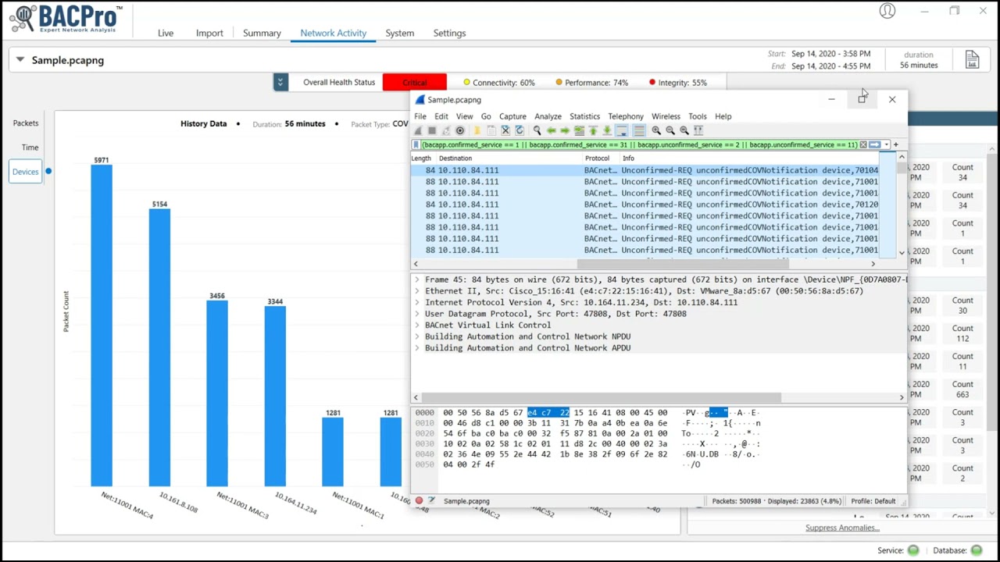Click the tallest bar labeled 5971
This screenshot has width=1000, height=562.
102,325
